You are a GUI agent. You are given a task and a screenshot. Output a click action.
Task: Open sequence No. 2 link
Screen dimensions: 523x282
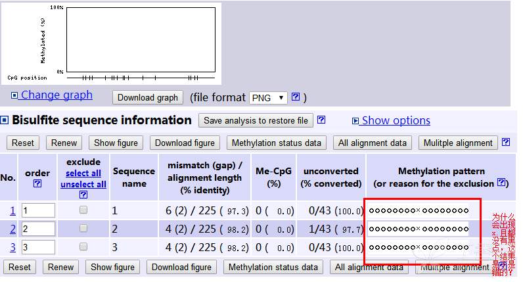(12, 229)
